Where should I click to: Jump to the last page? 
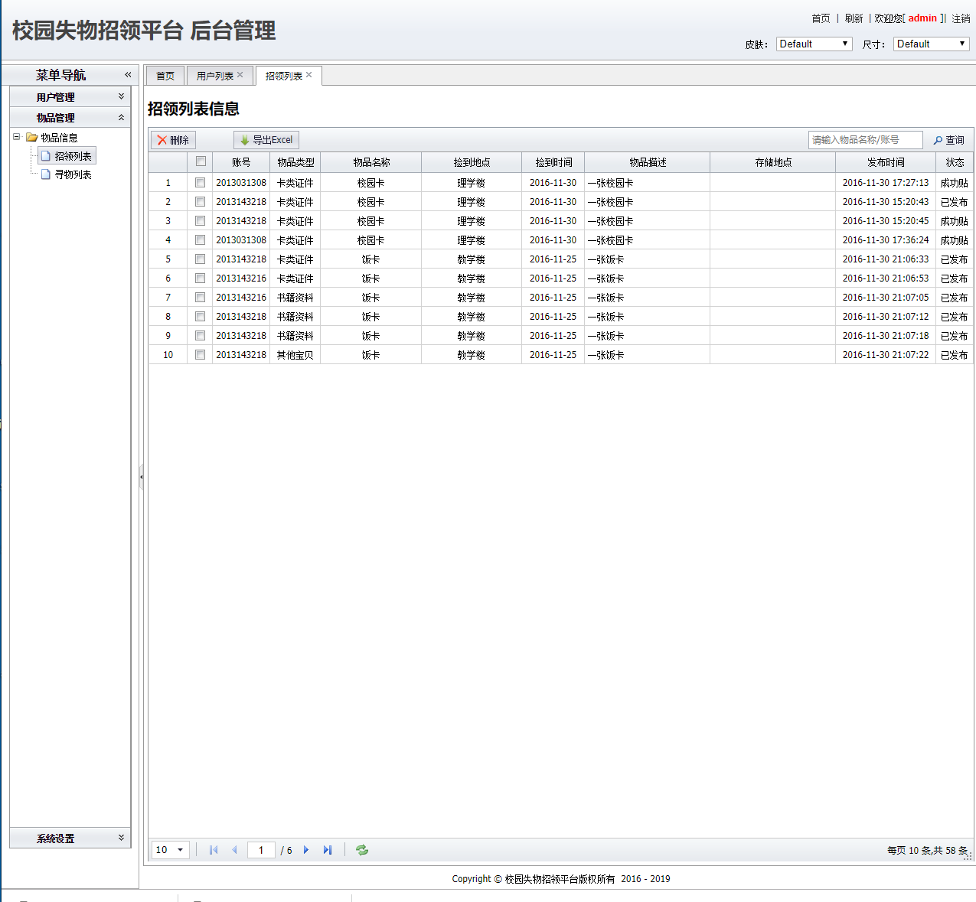pos(328,850)
